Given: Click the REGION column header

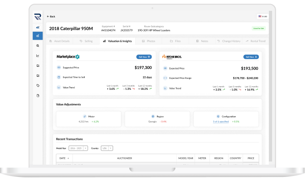Looking at the screenshot, I should [219, 158].
